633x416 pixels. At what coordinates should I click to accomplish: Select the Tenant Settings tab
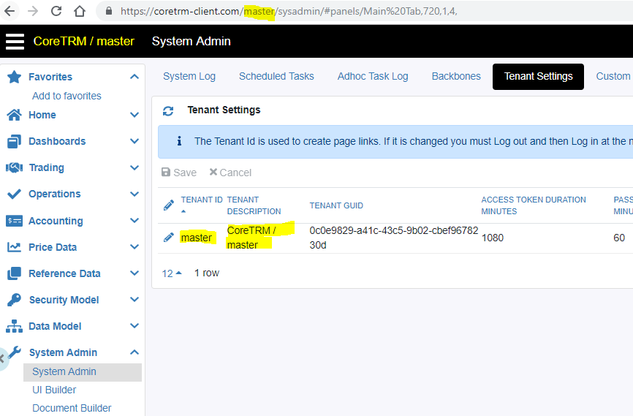pos(538,77)
